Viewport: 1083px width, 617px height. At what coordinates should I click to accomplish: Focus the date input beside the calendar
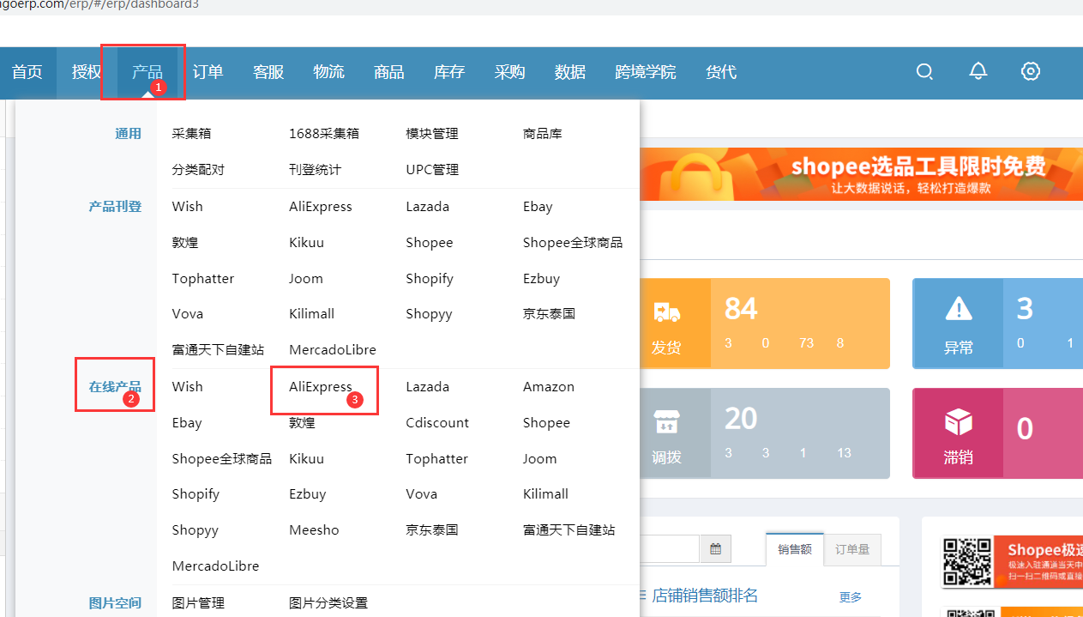coord(671,549)
